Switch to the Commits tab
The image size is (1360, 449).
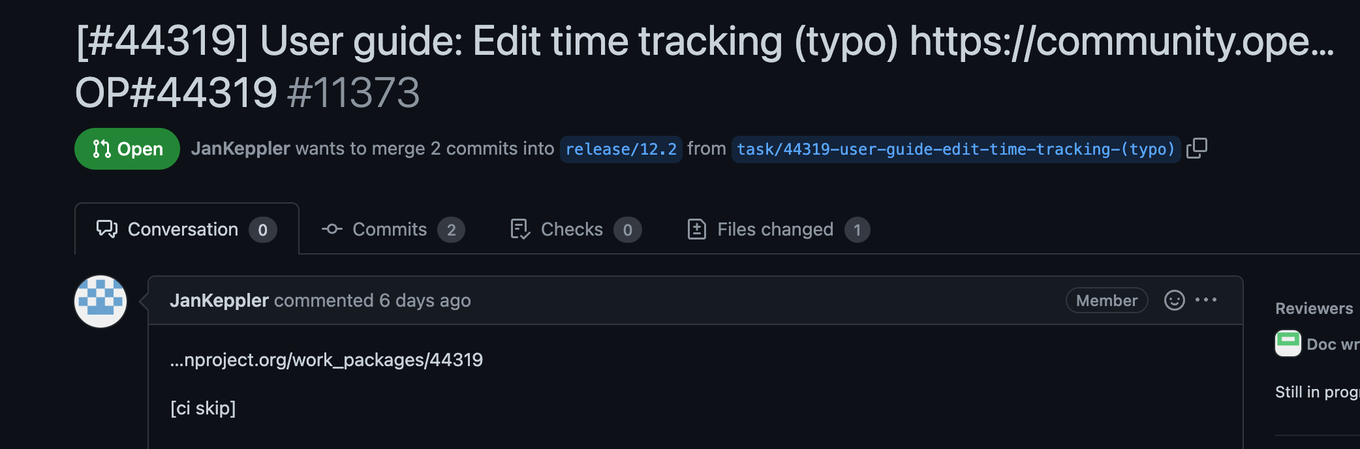click(x=389, y=229)
